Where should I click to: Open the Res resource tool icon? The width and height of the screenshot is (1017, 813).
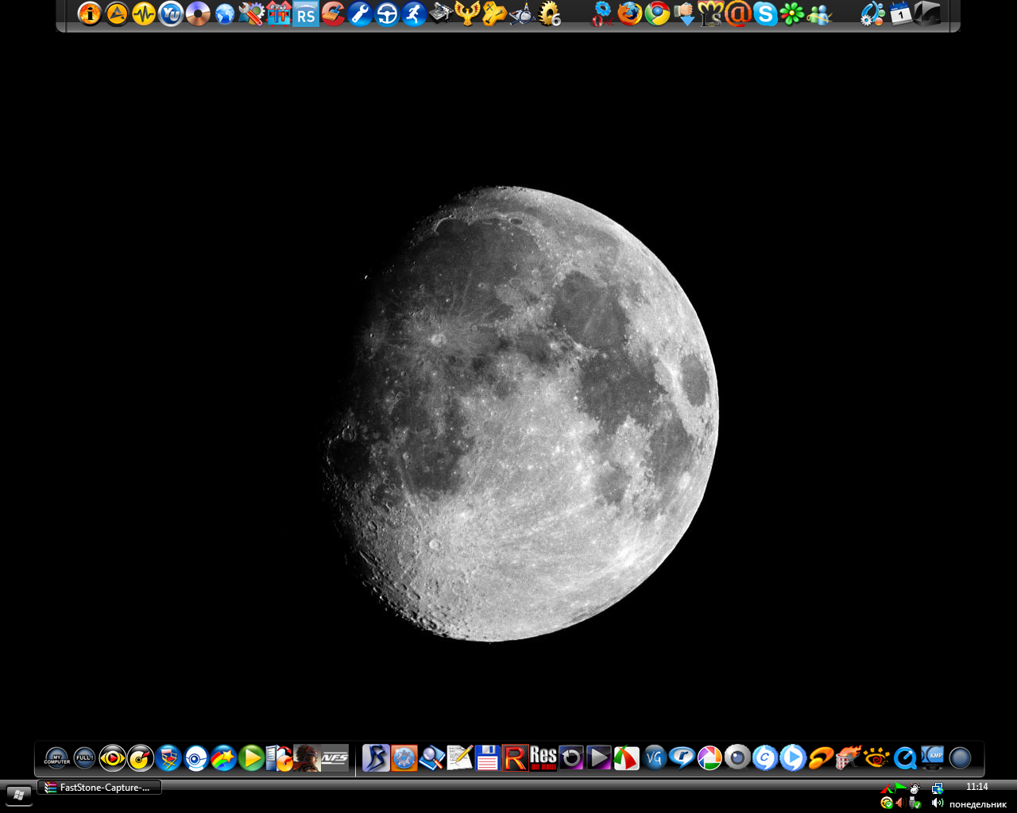(x=543, y=758)
